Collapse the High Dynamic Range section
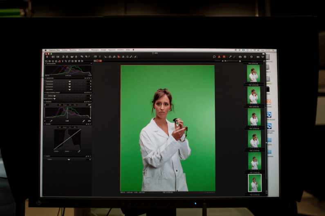Screen dimensions: 325x216 45,92
